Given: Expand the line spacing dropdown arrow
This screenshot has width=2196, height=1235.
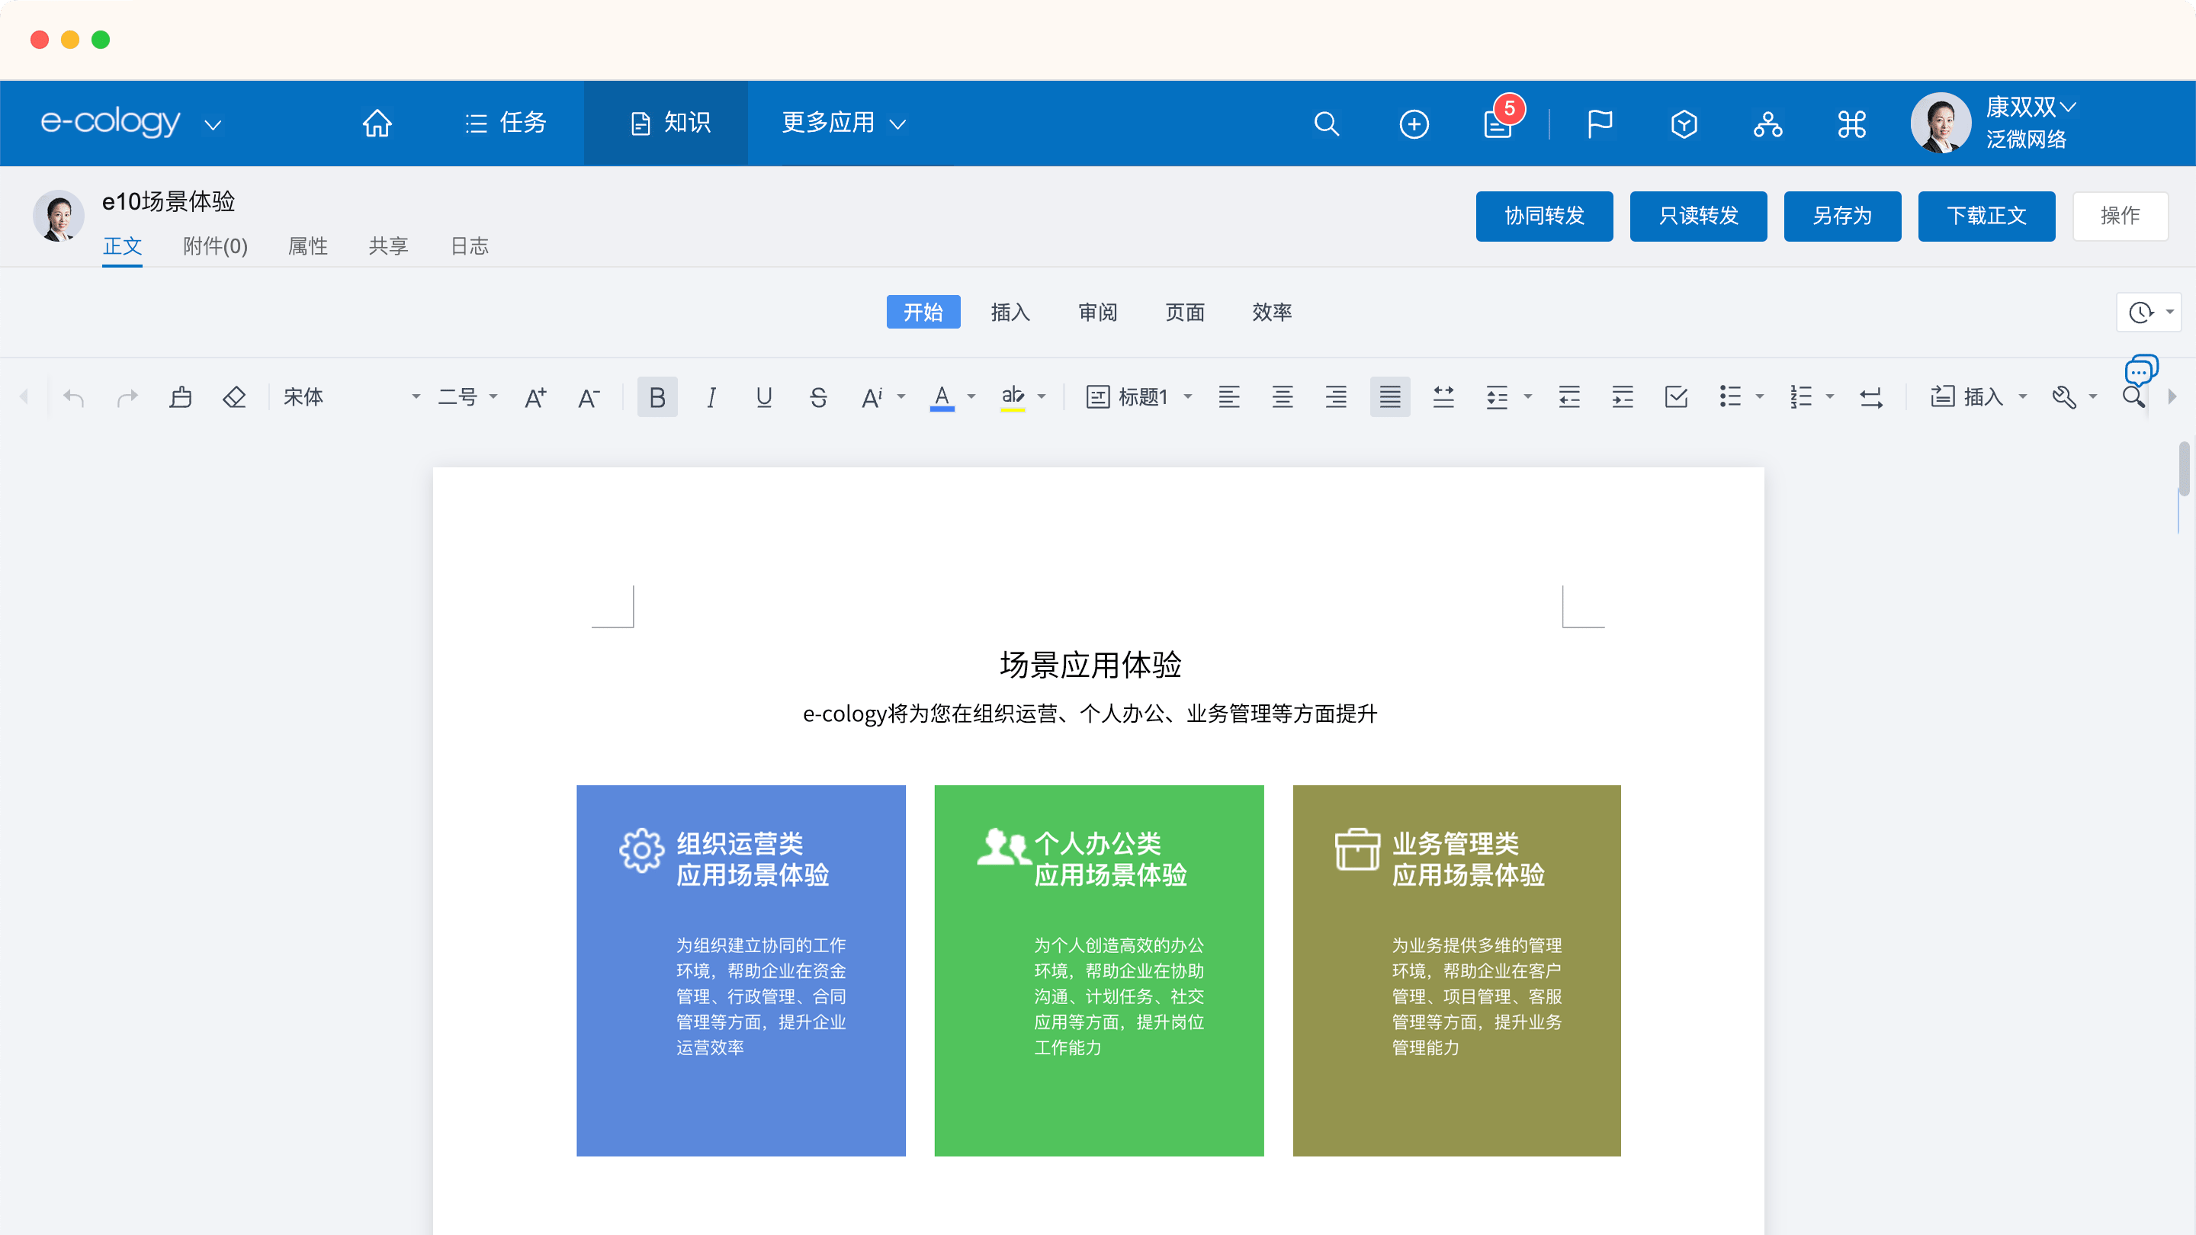Looking at the screenshot, I should pyautogui.click(x=1527, y=397).
